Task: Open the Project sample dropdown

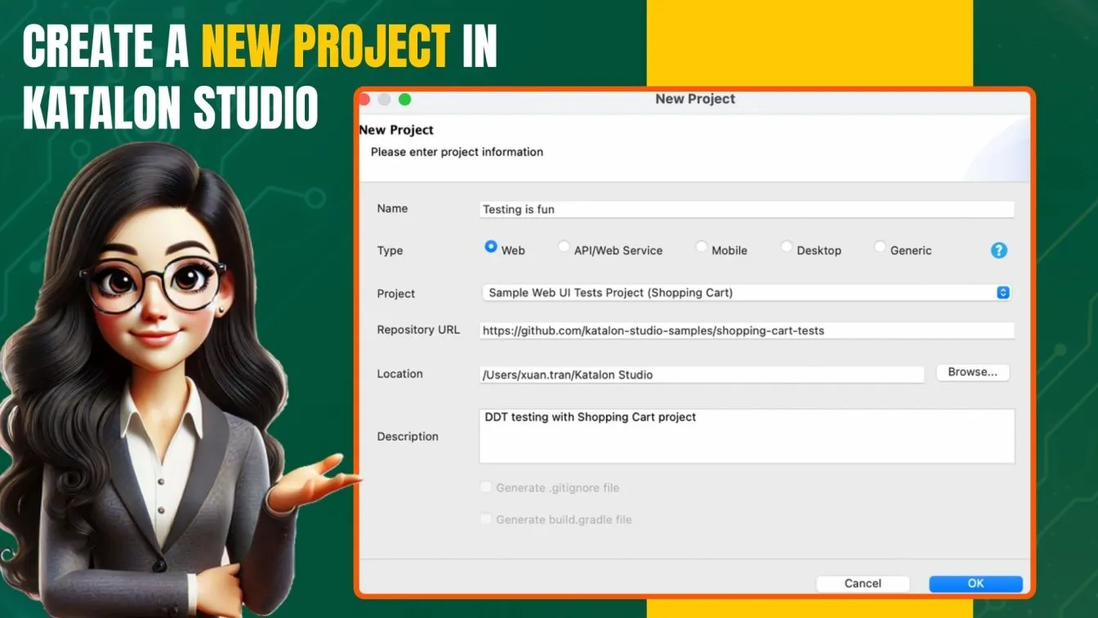Action: [746, 293]
